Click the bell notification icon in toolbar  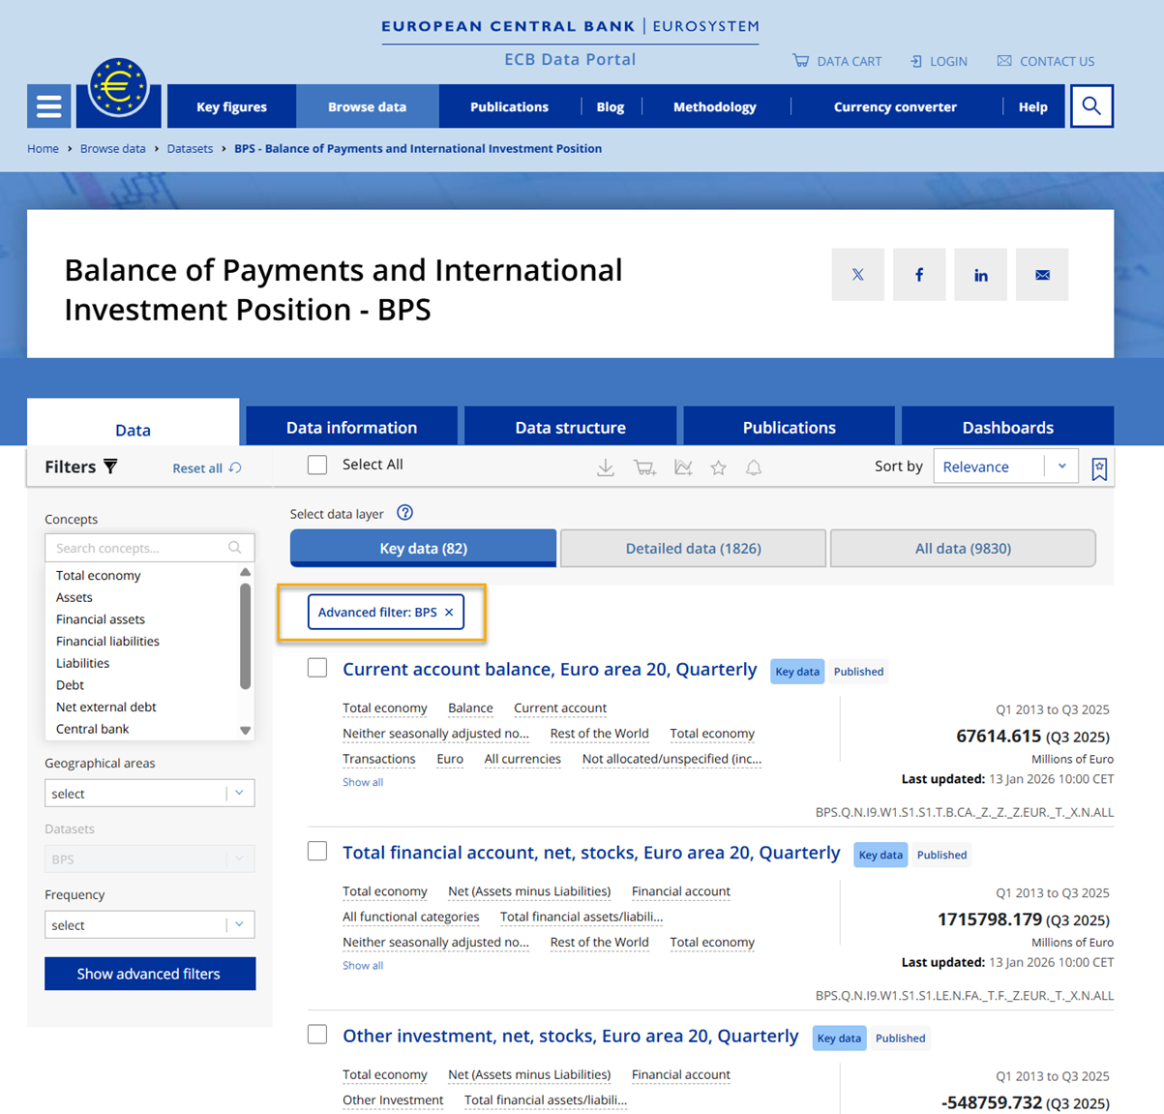coord(754,468)
